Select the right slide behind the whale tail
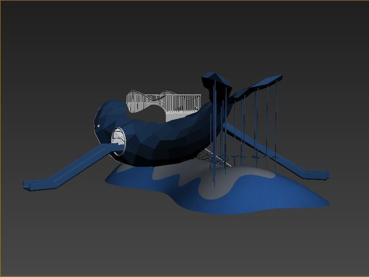This screenshot has height=277, width=369. tap(277, 152)
